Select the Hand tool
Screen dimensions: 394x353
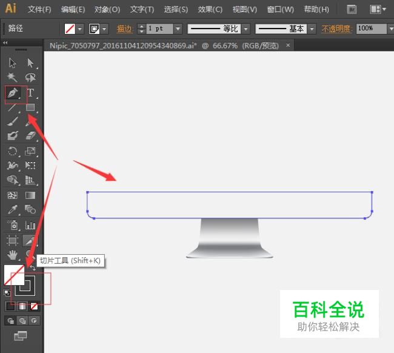pyautogui.click(x=12, y=255)
